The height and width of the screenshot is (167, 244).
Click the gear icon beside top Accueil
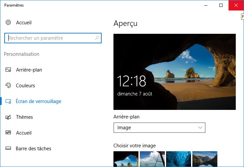point(8,23)
